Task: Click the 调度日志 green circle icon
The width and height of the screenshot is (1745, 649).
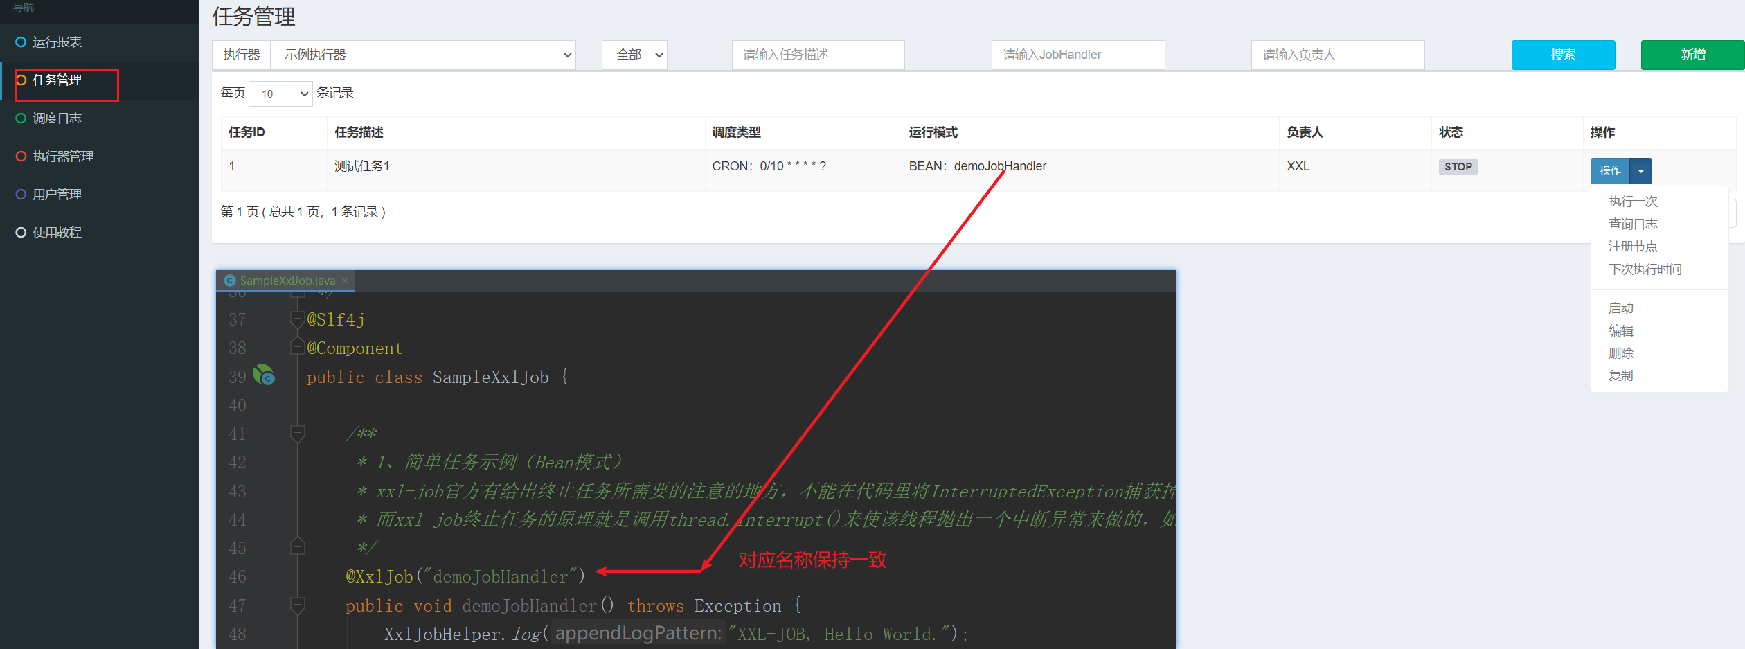Action: point(21,118)
